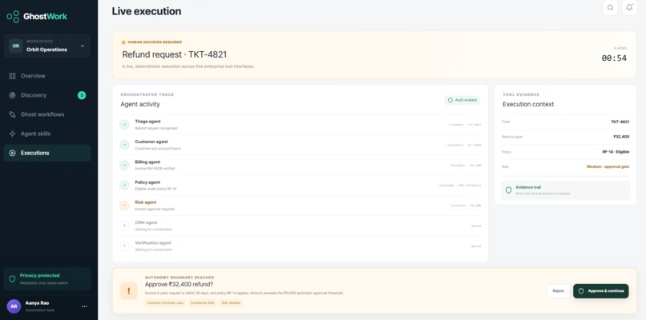This screenshot has height=320, width=646.
Task: Click the Triage agent check icon
Action: (124, 125)
